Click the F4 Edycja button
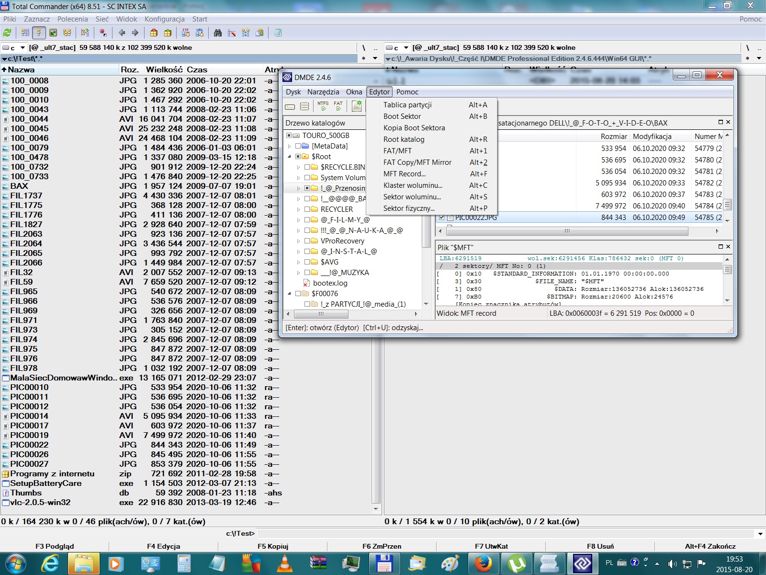This screenshot has width=766, height=575. (x=164, y=546)
